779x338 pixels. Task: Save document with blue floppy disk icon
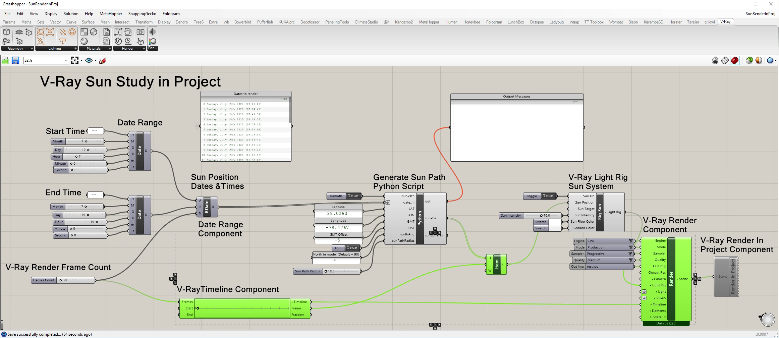coord(15,60)
